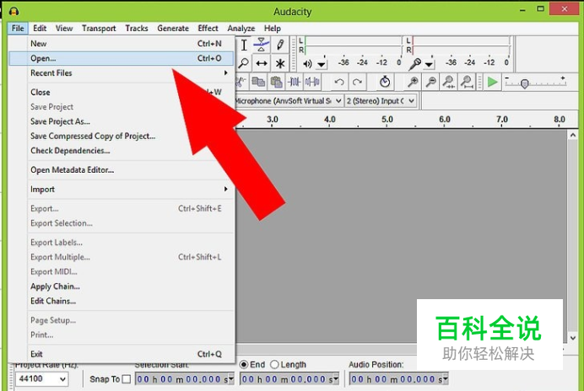Select the Draw pencil tool
584x391 pixels.
(x=280, y=45)
